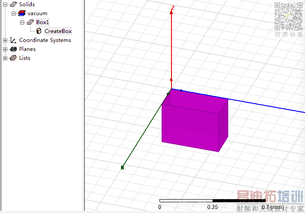305x213 pixels.
Task: Click the Planes icon
Action: (x=13, y=49)
